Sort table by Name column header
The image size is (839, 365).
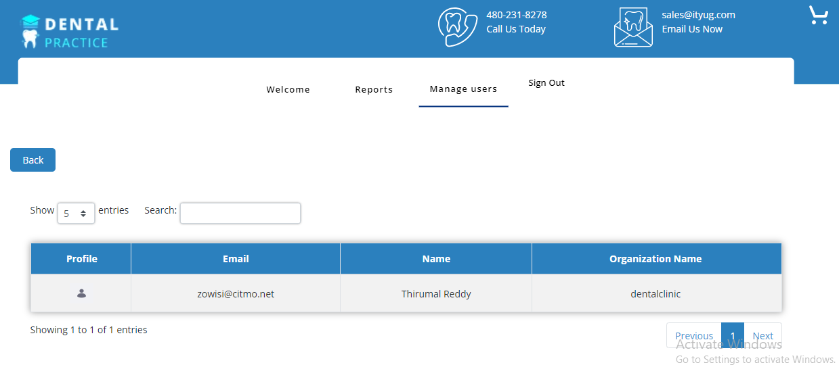pyautogui.click(x=436, y=259)
